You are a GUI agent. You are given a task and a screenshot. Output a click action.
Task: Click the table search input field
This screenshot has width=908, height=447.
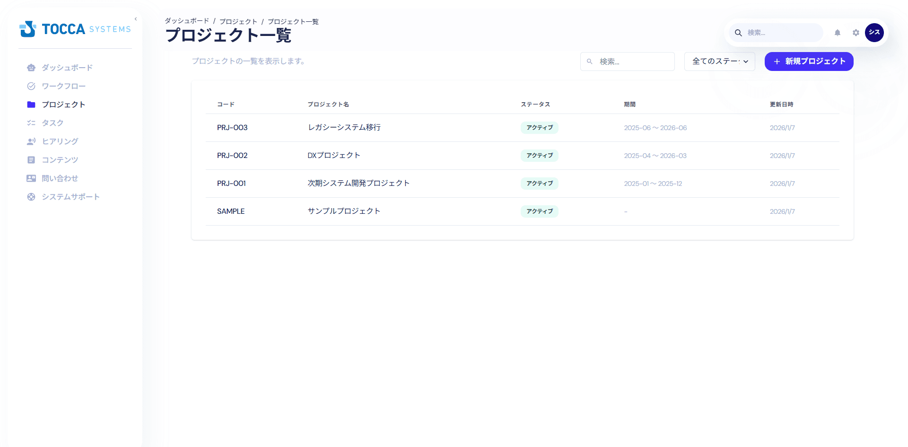click(x=628, y=61)
